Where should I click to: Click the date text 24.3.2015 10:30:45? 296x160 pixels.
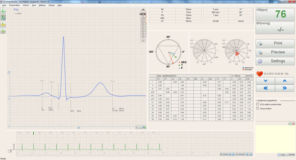(x=274, y=74)
